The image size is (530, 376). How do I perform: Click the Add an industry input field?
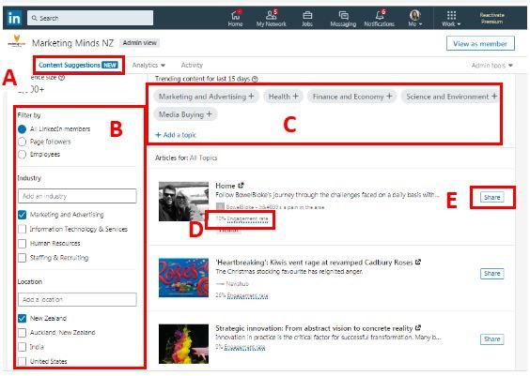[77, 196]
